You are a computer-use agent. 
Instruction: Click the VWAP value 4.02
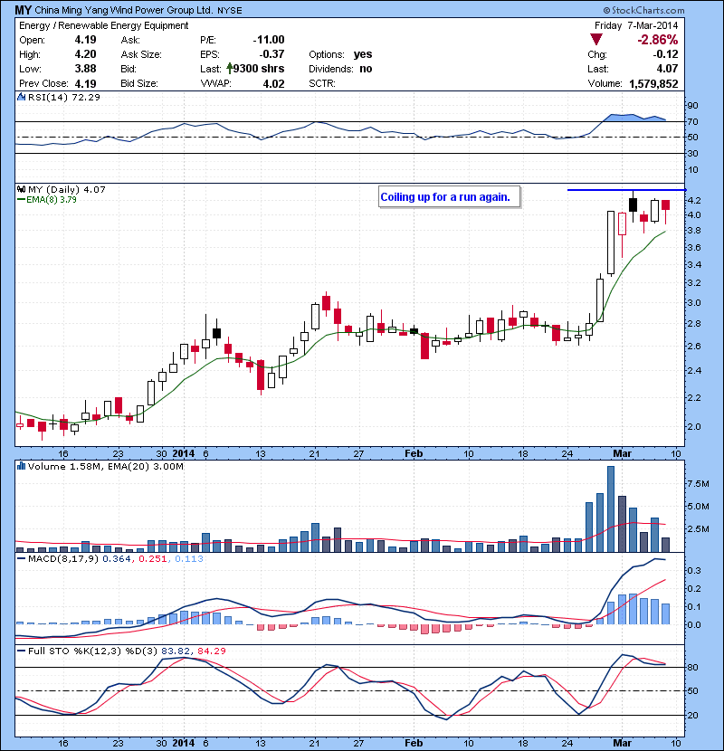(x=273, y=84)
